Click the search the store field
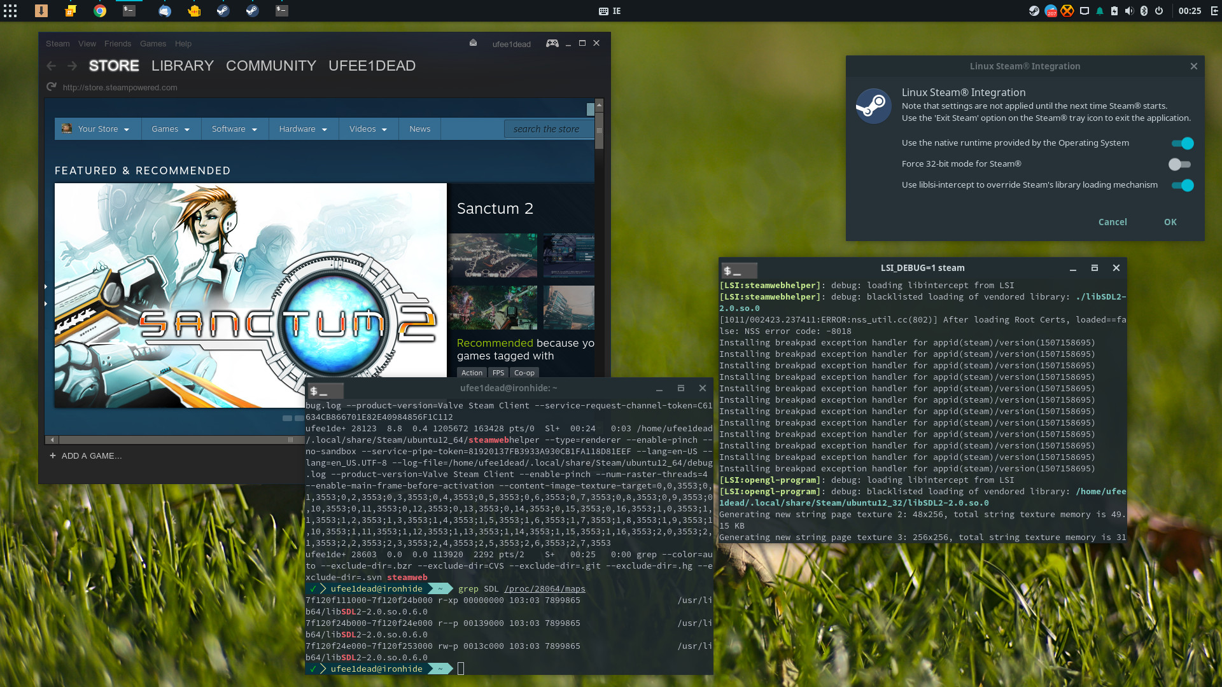Screen dimensions: 1222x687 pos(547,129)
